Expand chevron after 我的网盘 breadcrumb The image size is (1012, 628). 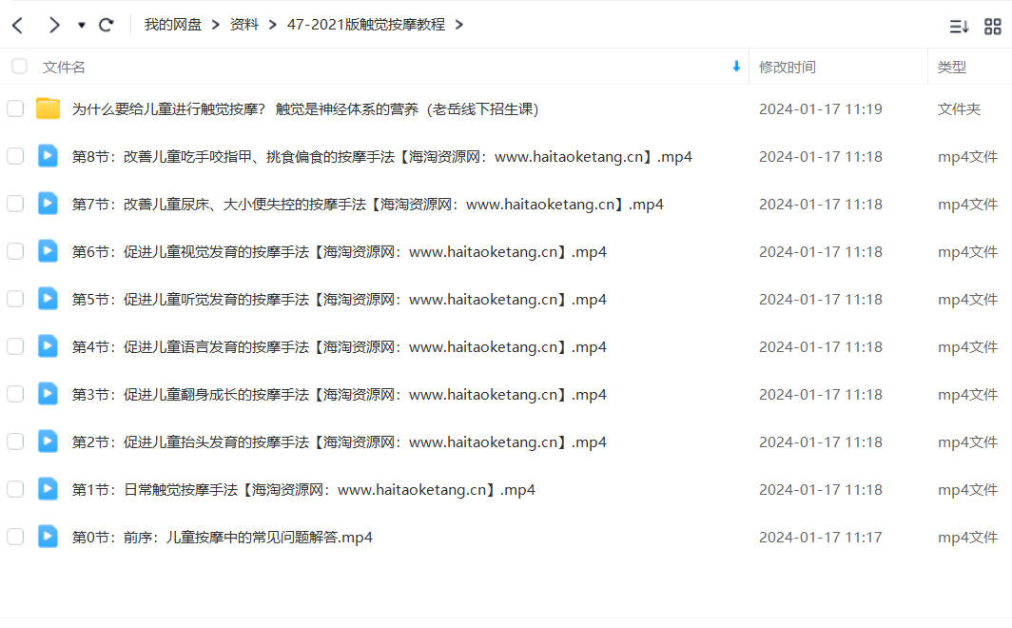pos(216,25)
